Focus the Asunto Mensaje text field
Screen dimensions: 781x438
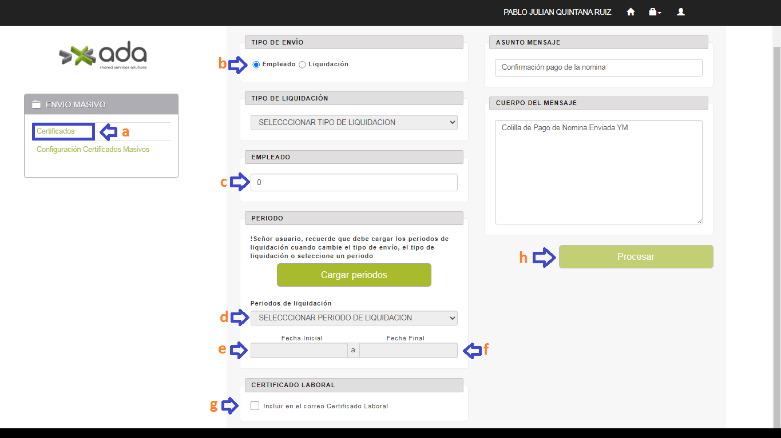point(598,67)
